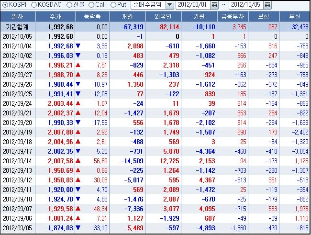The width and height of the screenshot is (311, 235).
Task: Open the 순매수금액 dropdown arrow
Action: 170,5
